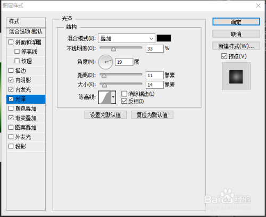This screenshot has height=217, width=266.
Task: Enable the 等高线 sub-style checkbox
Action: pyautogui.click(x=17, y=52)
